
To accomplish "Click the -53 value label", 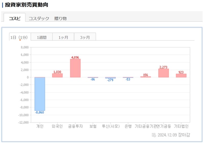I will tap(128, 79).
